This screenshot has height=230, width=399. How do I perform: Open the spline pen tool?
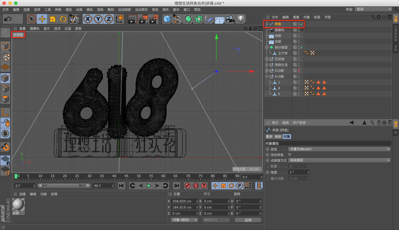[177, 19]
